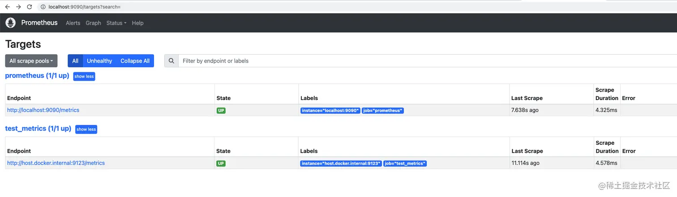677x197 pixels.
Task: Click the browser forward arrow
Action: [x=18, y=7]
